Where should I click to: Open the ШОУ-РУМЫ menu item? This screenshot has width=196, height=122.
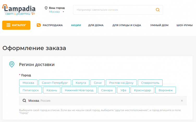[185, 25]
